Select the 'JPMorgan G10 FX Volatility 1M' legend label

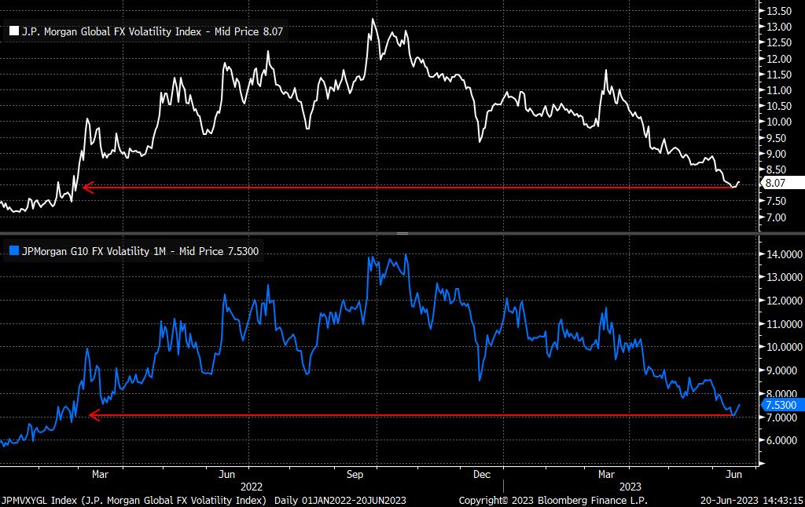tap(94, 251)
